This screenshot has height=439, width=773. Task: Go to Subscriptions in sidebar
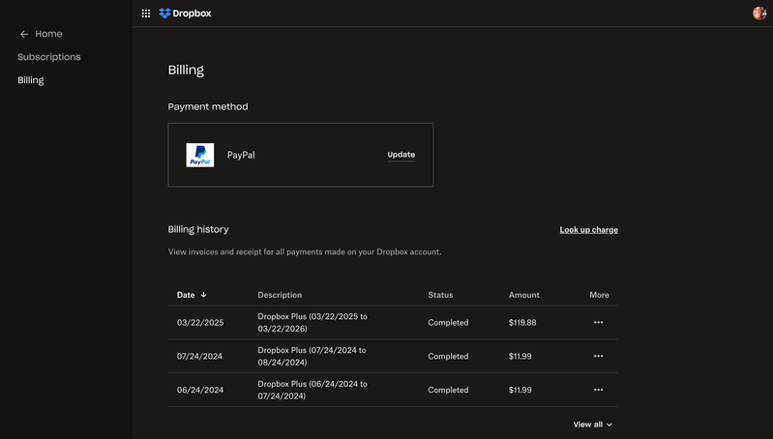click(49, 57)
